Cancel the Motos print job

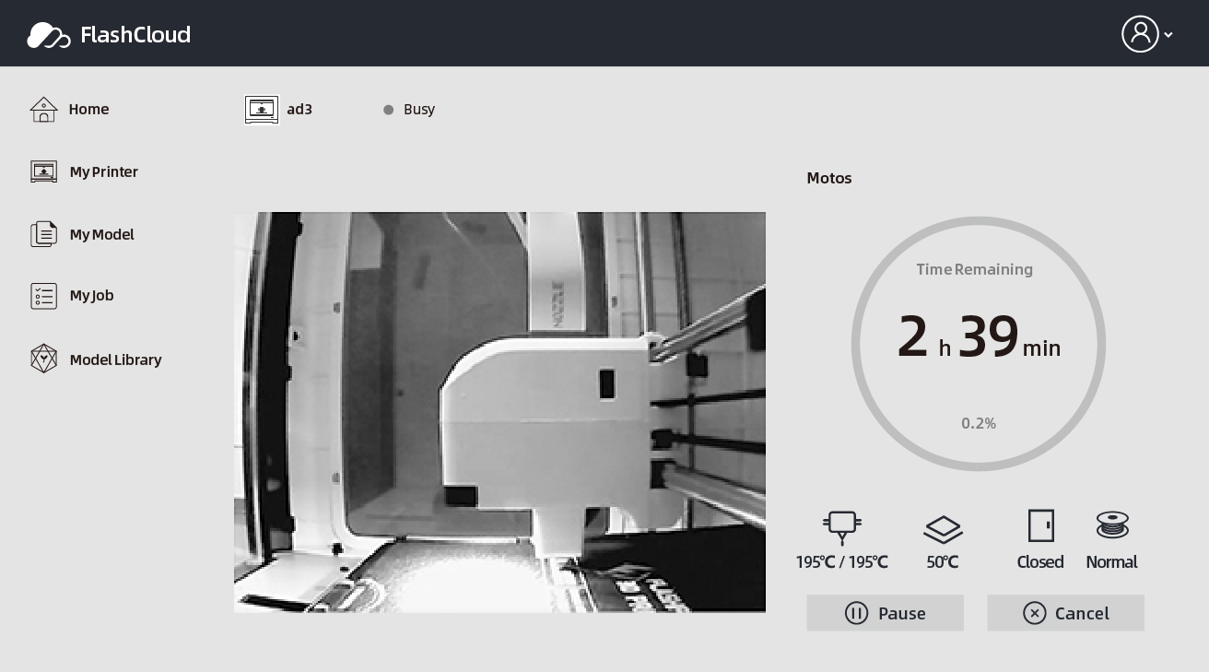coord(1065,613)
